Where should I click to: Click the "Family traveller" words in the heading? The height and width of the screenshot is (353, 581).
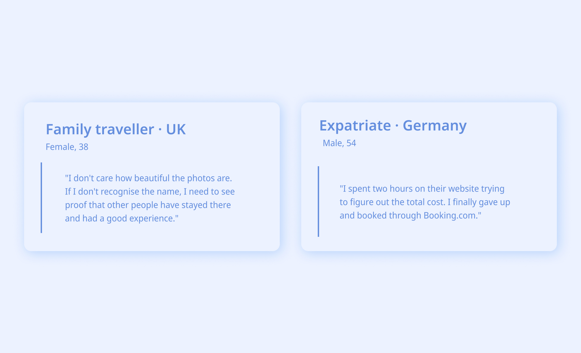pos(100,129)
